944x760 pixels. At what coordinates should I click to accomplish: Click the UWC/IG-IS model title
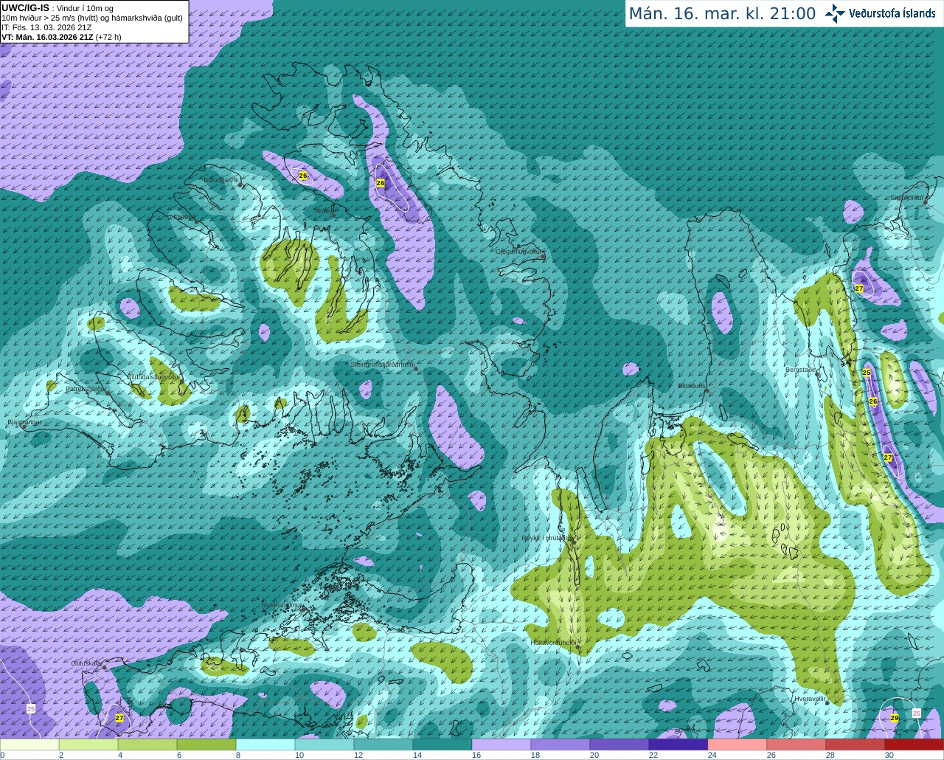coord(26,7)
